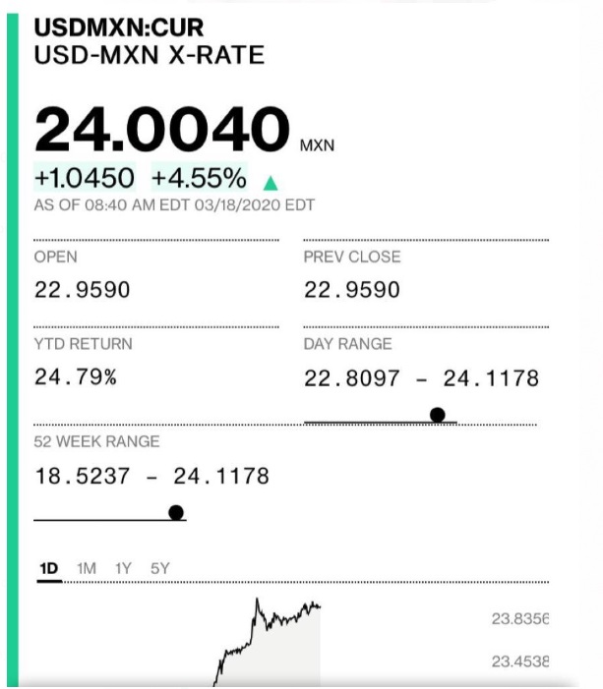Click the green up-triangle change indicator
The width and height of the screenshot is (603, 689).
tap(271, 183)
